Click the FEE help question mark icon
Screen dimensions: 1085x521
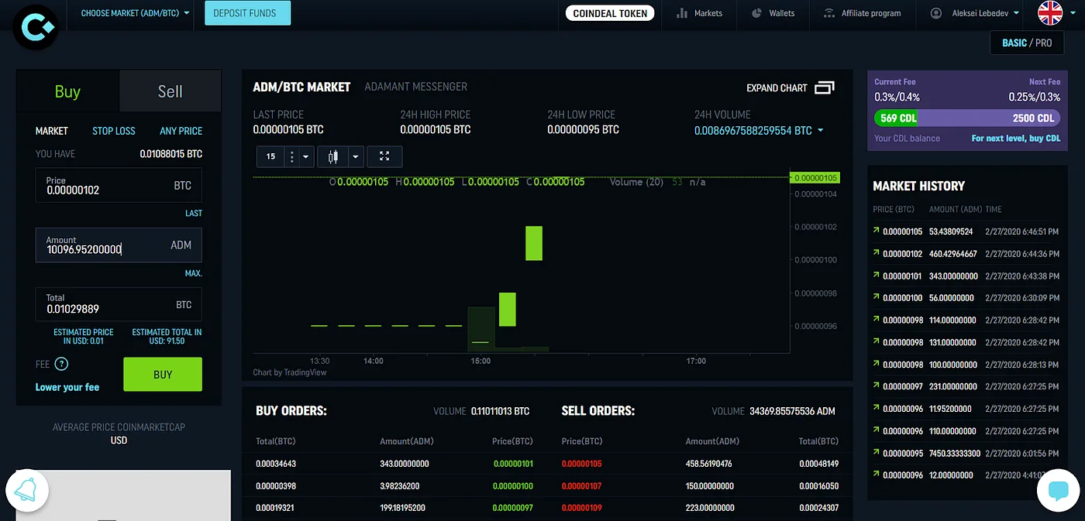pyautogui.click(x=61, y=364)
